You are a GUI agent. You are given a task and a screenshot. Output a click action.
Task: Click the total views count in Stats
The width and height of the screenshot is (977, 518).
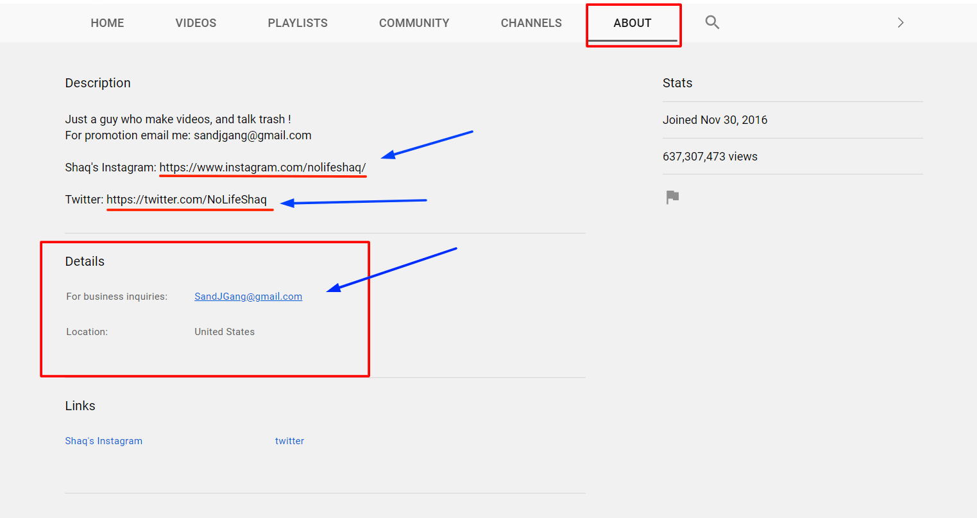(x=710, y=156)
